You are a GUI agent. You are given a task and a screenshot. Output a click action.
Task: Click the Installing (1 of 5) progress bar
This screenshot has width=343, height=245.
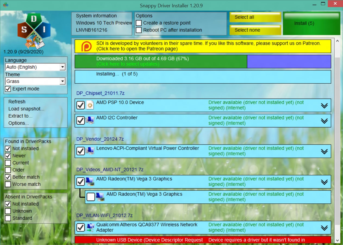(203, 77)
